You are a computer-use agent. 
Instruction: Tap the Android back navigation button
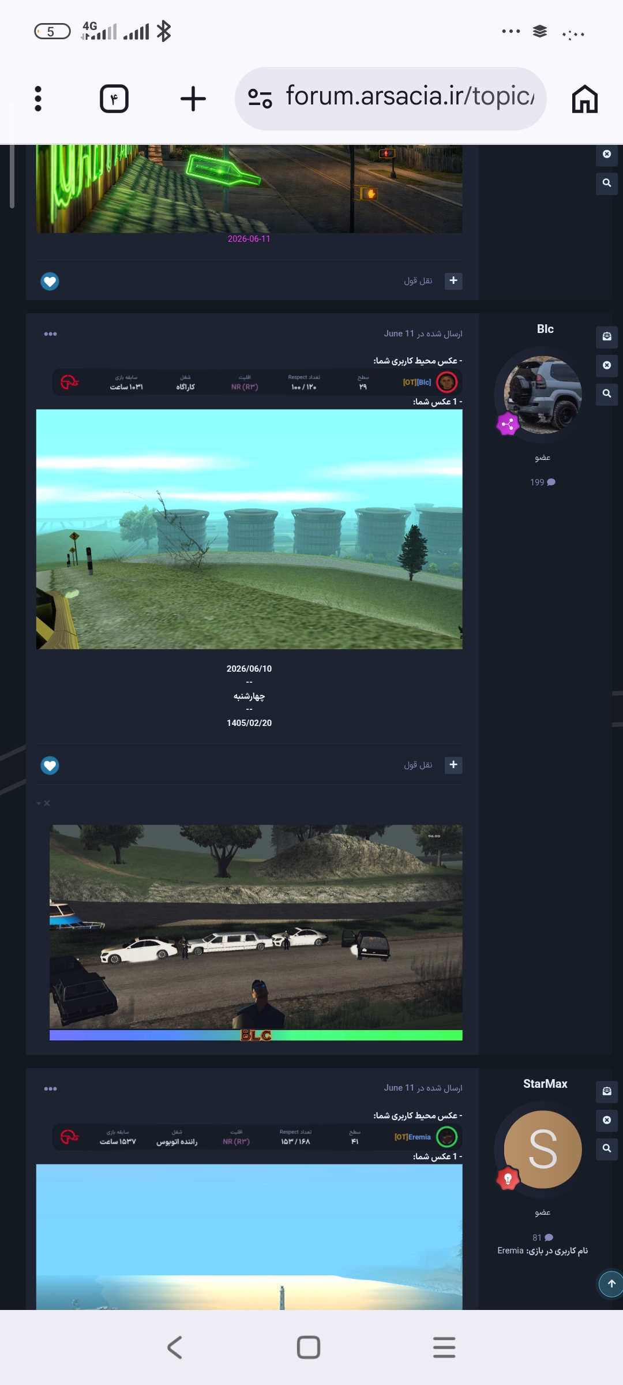[x=174, y=1347]
